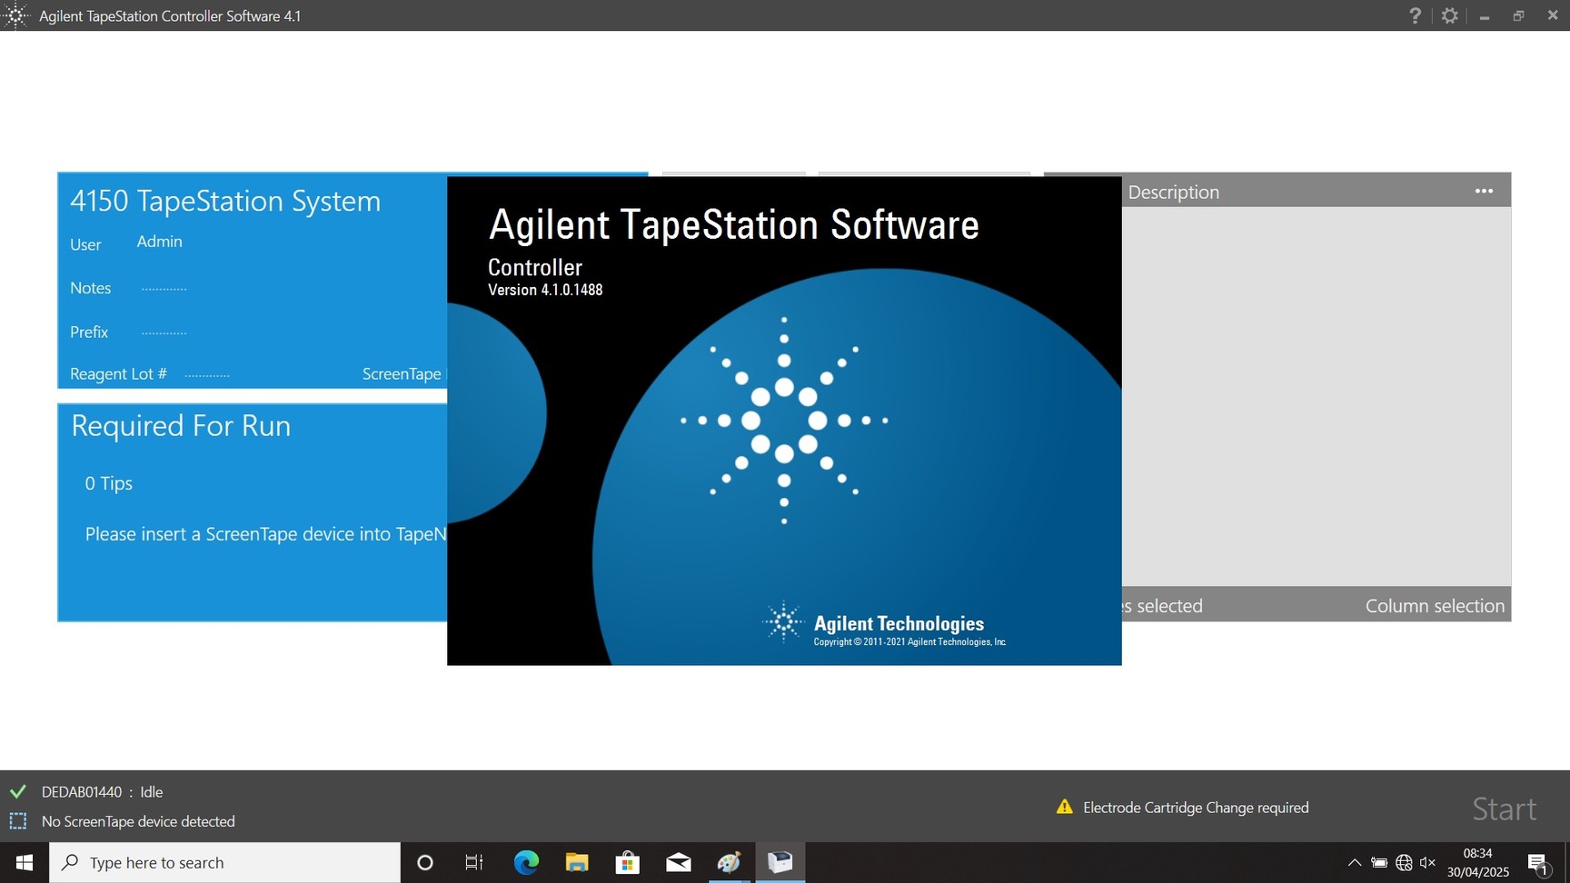Click the ScreenTape detection status icon

tap(17, 821)
